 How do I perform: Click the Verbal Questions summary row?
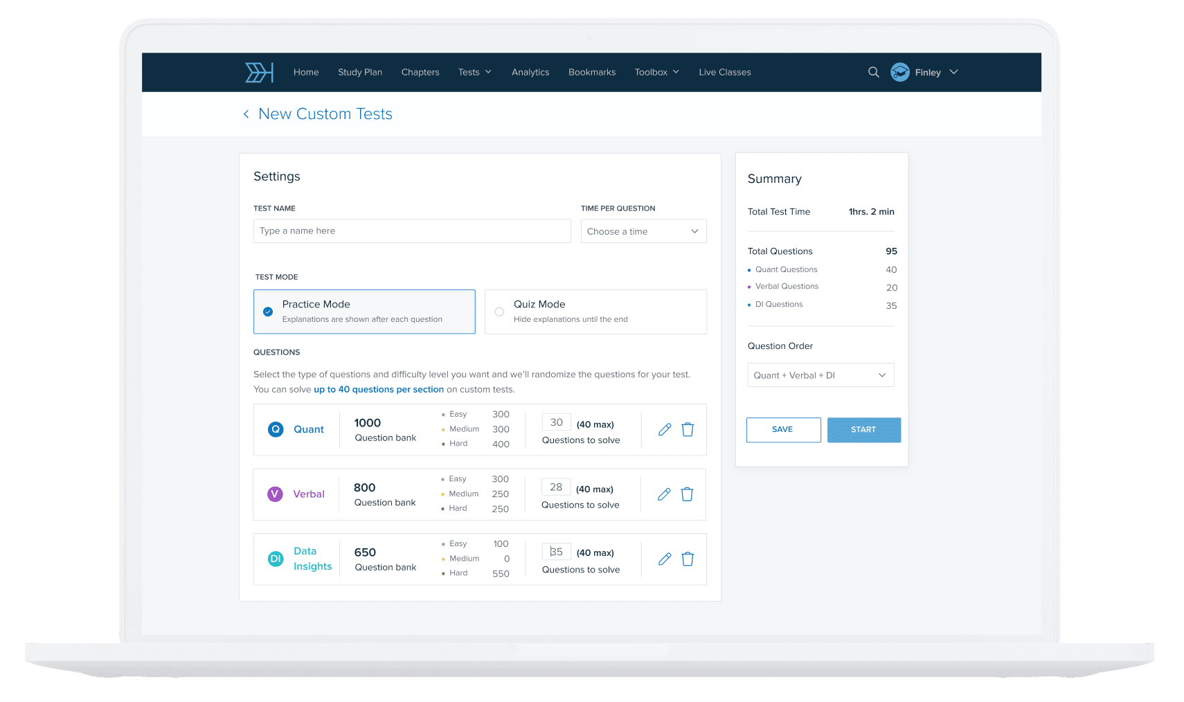[x=822, y=287]
